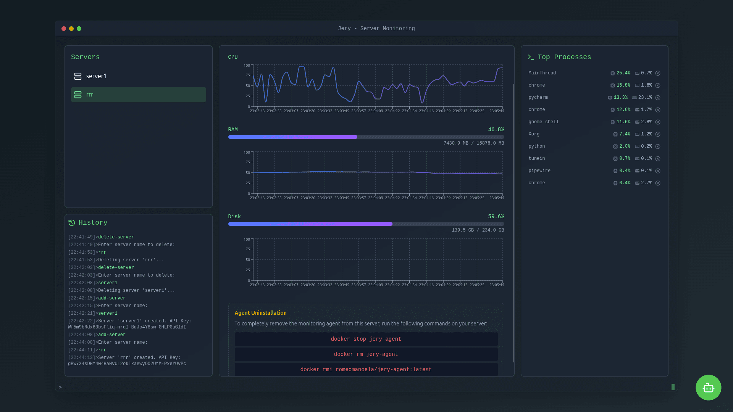Select the rrr server entry

pos(138,95)
